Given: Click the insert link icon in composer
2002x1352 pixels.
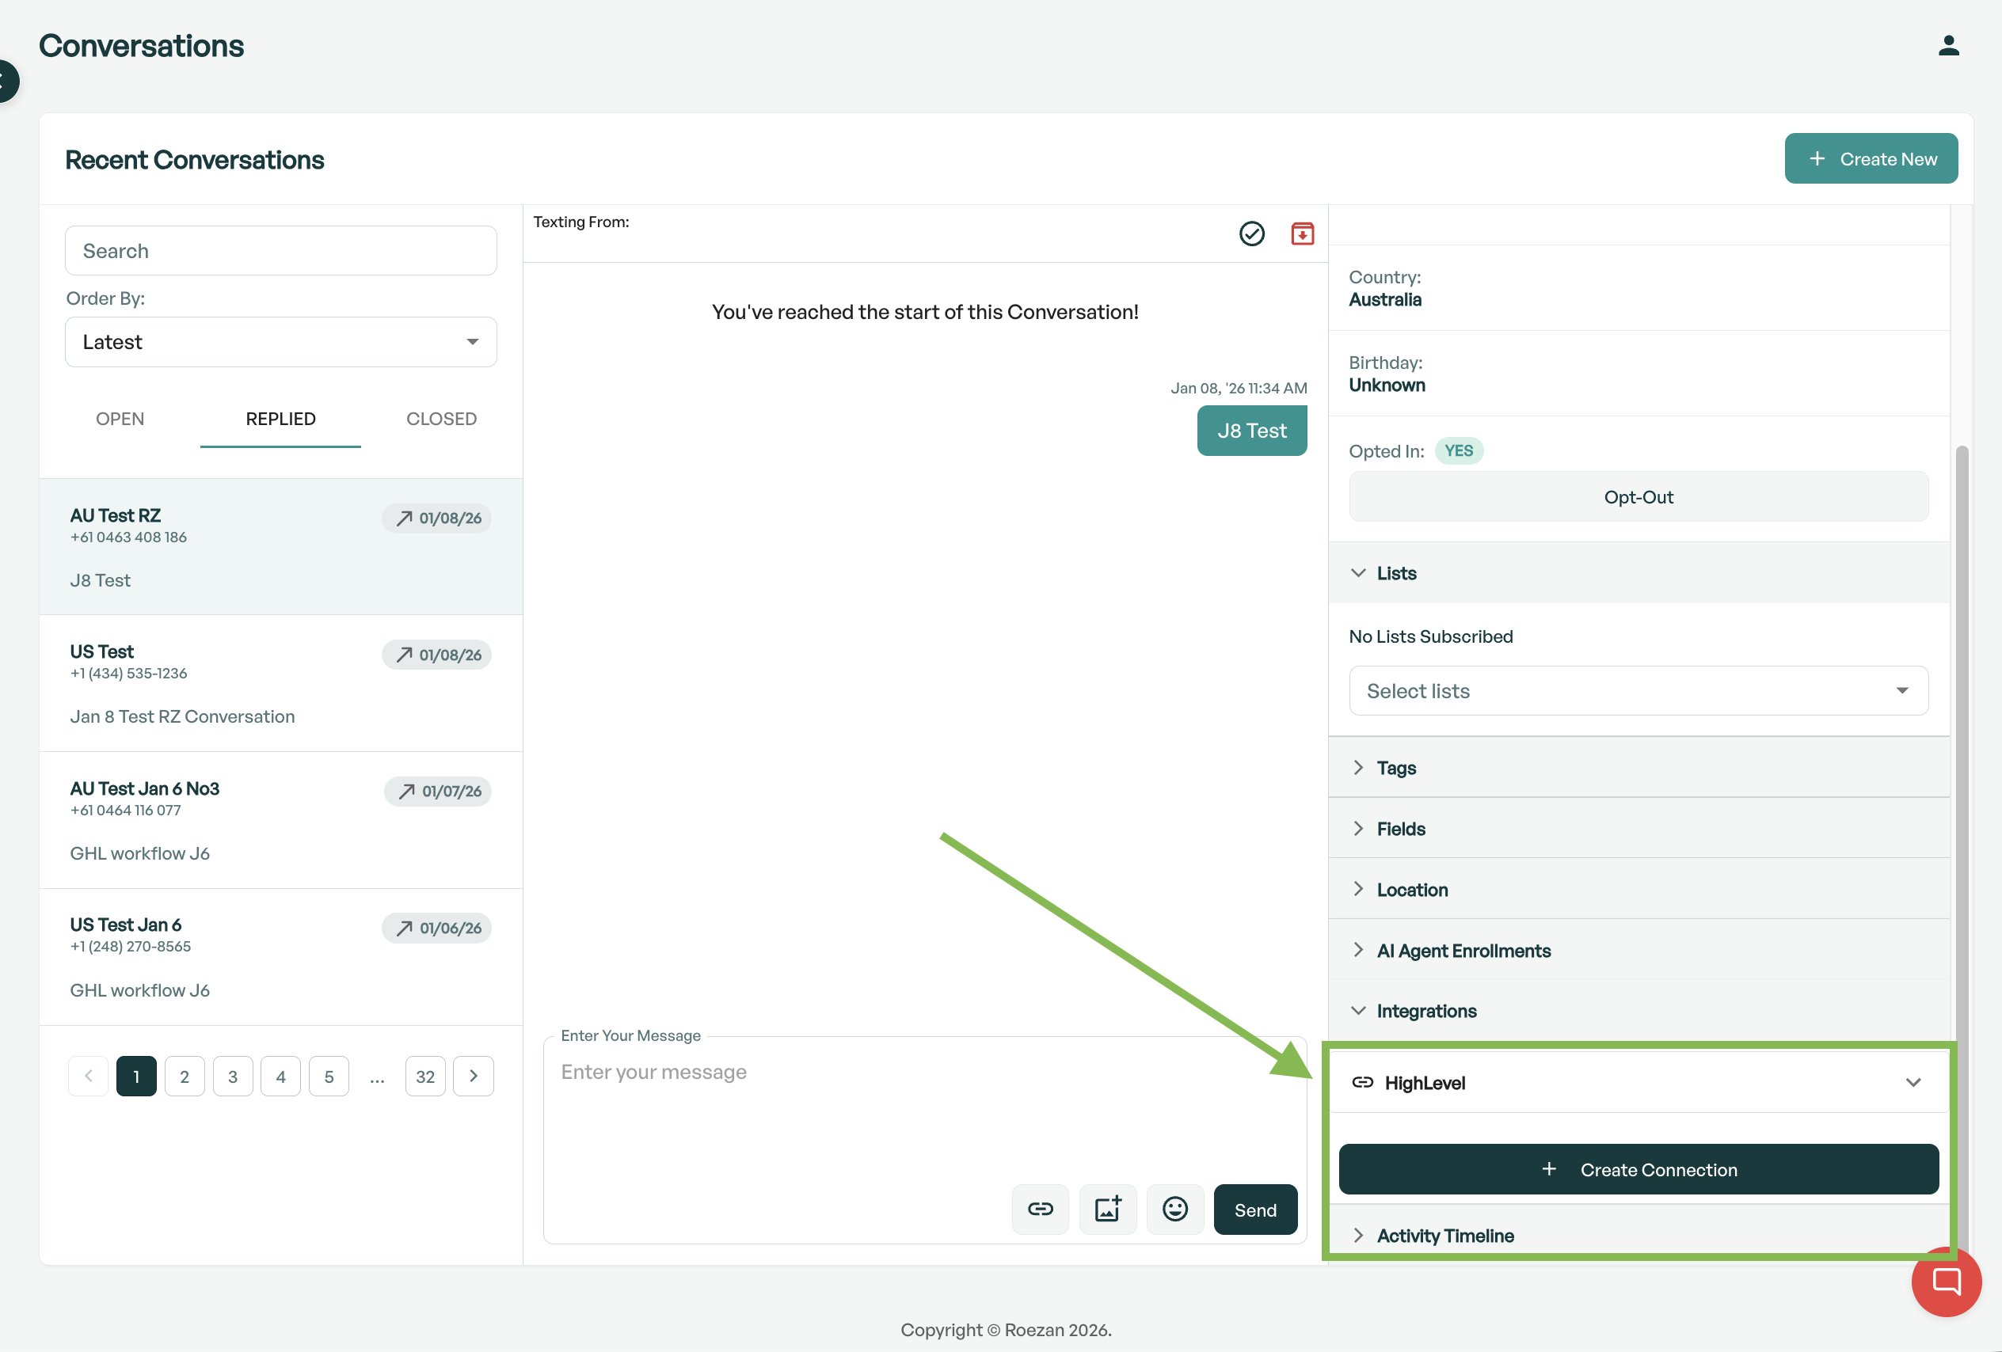Looking at the screenshot, I should 1040,1209.
